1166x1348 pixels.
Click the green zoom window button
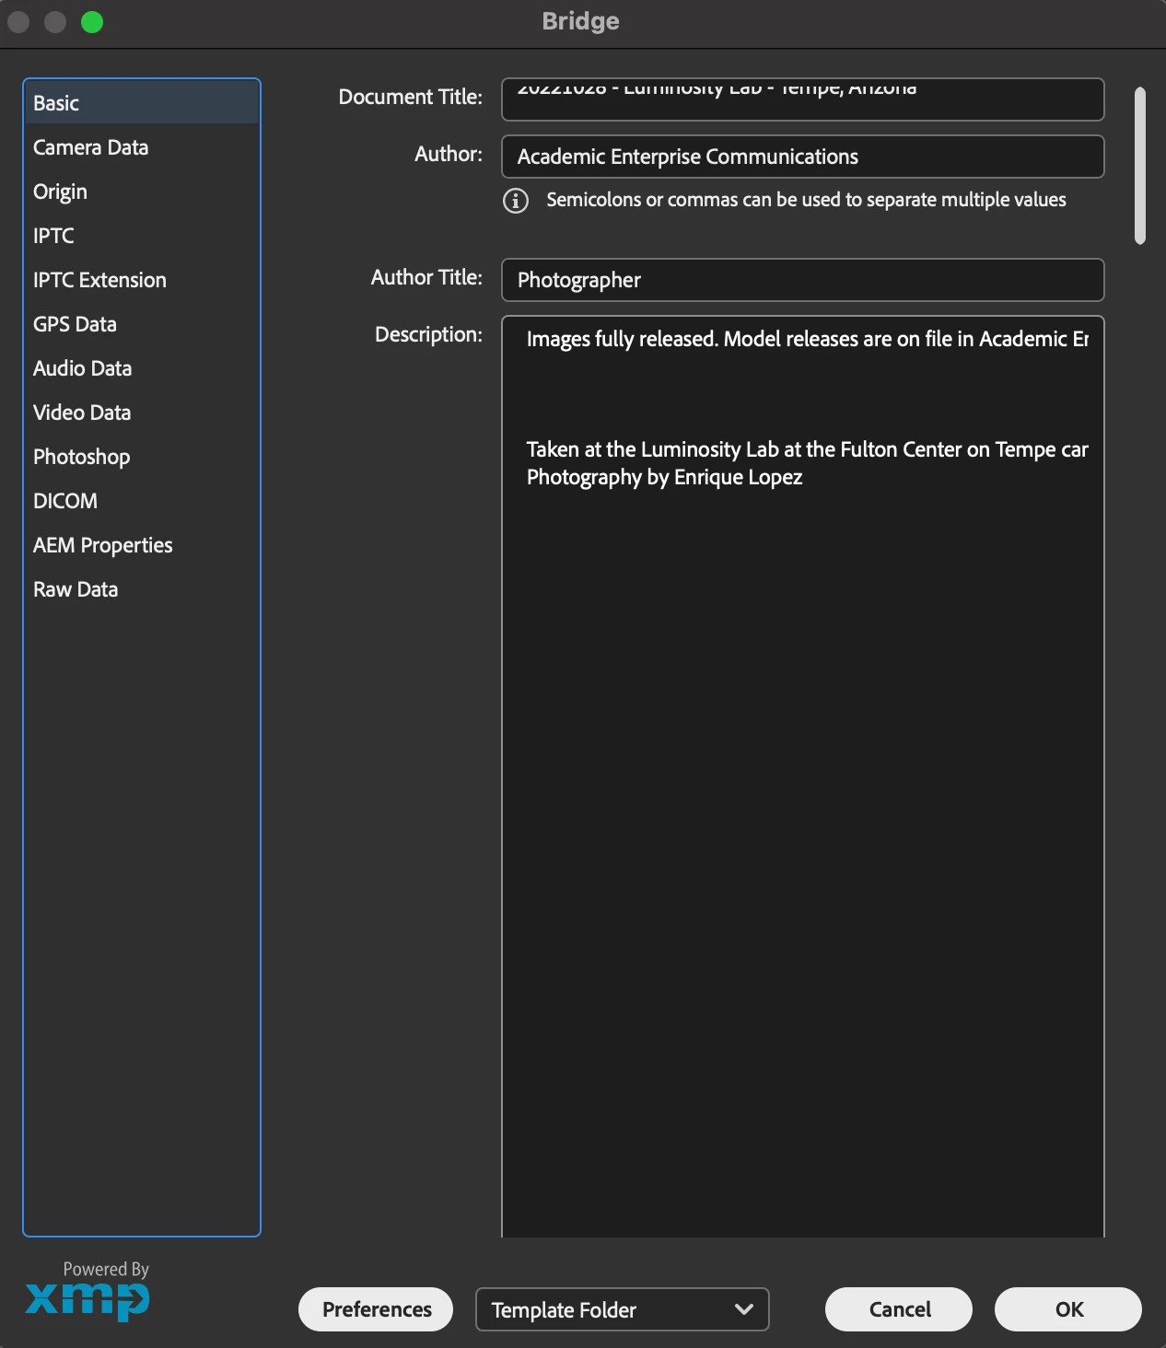[92, 21]
